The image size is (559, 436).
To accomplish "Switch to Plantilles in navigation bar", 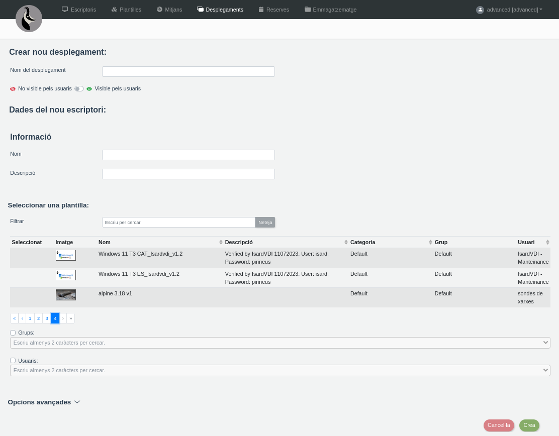I will tap(126, 10).
